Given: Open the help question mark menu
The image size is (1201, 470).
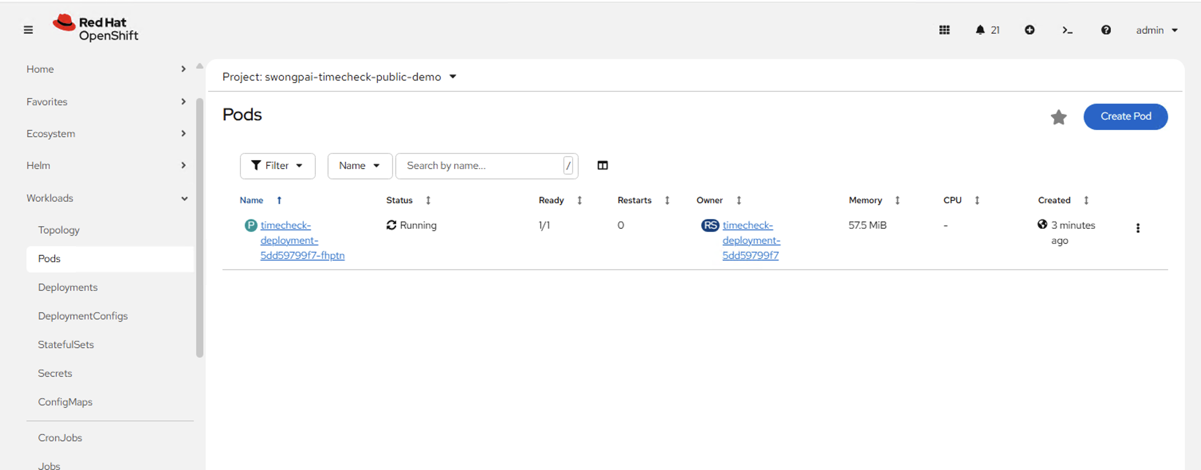Looking at the screenshot, I should pos(1106,30).
